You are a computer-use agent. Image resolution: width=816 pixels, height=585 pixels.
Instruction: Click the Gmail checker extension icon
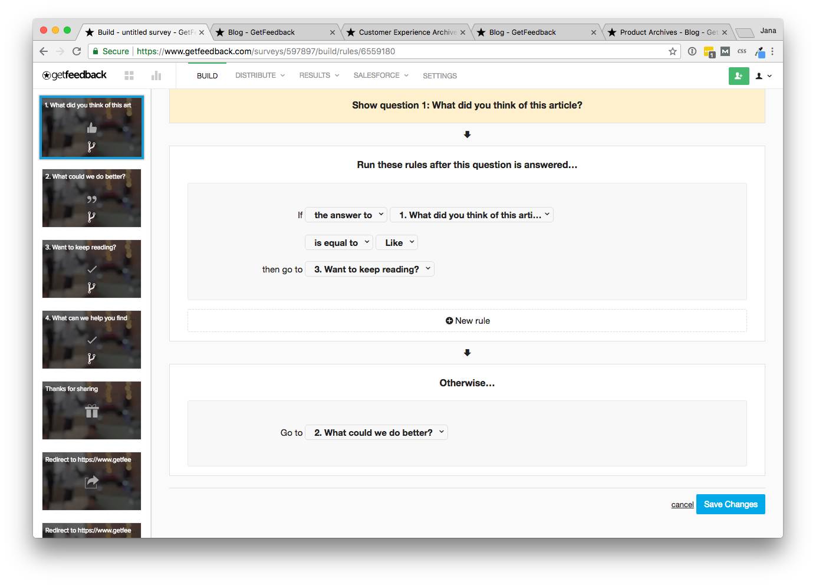pyautogui.click(x=725, y=51)
